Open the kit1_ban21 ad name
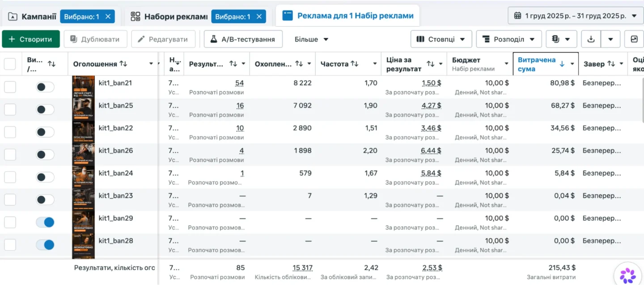Image resolution: width=644 pixels, height=285 pixels. tap(115, 83)
